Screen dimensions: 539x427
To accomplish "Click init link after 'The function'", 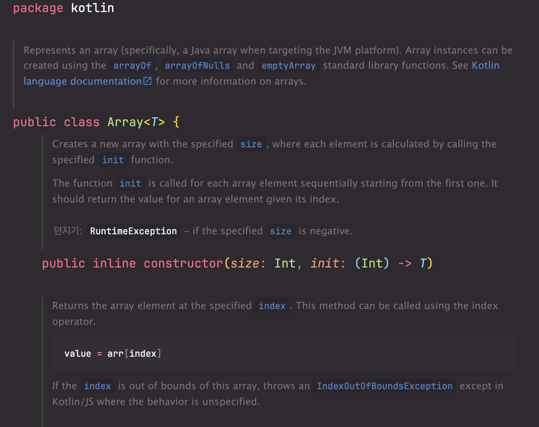I will coord(130,184).
